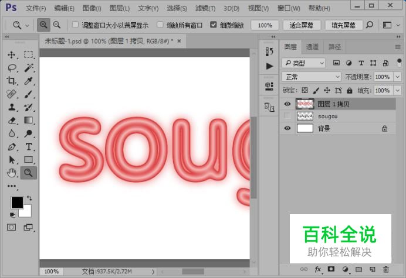Select the Healing Brush tool
406x278 pixels.
tap(12, 94)
